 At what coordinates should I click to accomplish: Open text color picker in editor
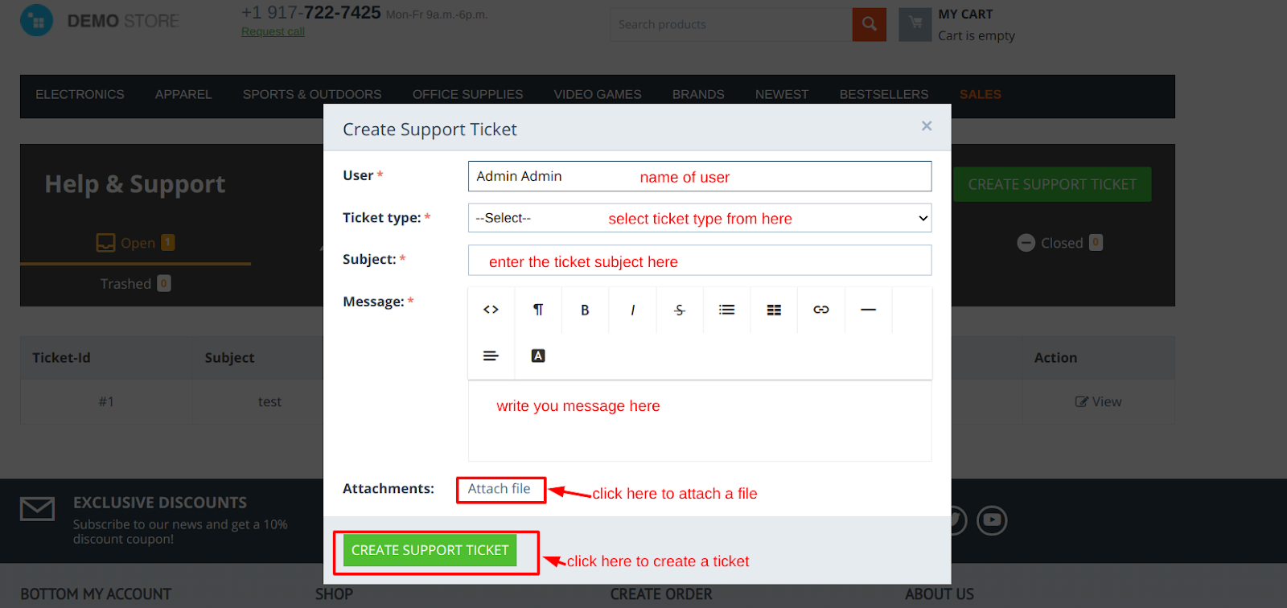tap(538, 355)
